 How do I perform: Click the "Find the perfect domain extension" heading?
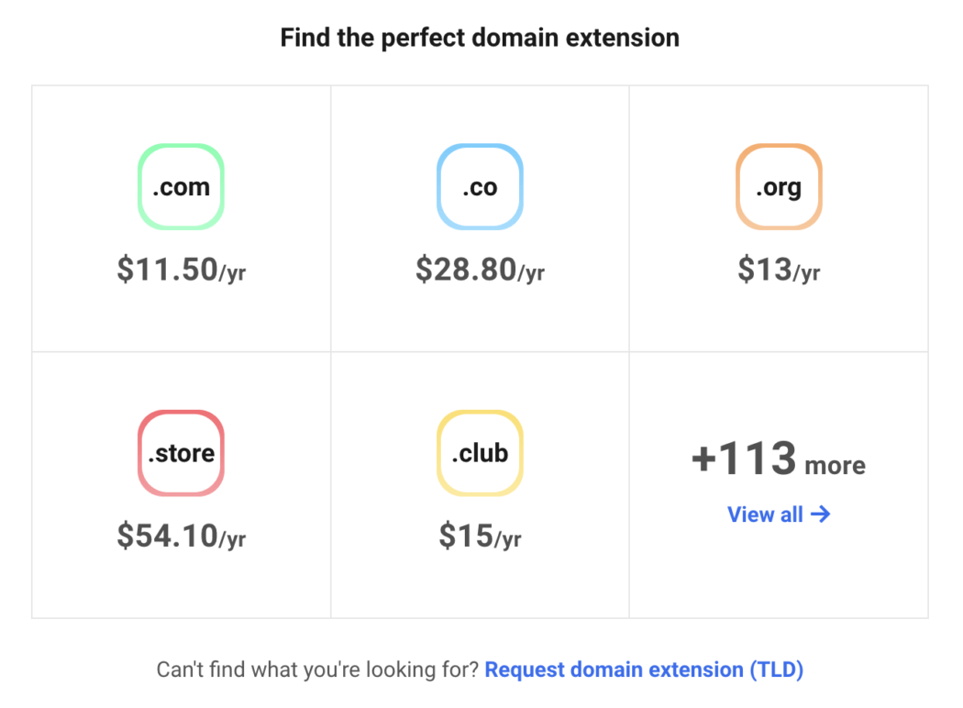click(480, 39)
